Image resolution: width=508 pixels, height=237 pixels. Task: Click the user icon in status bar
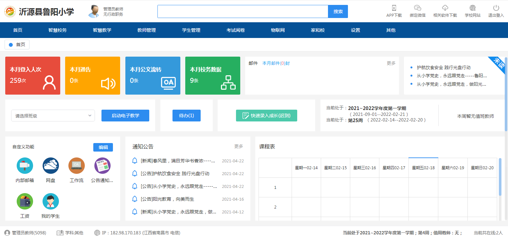point(7,233)
